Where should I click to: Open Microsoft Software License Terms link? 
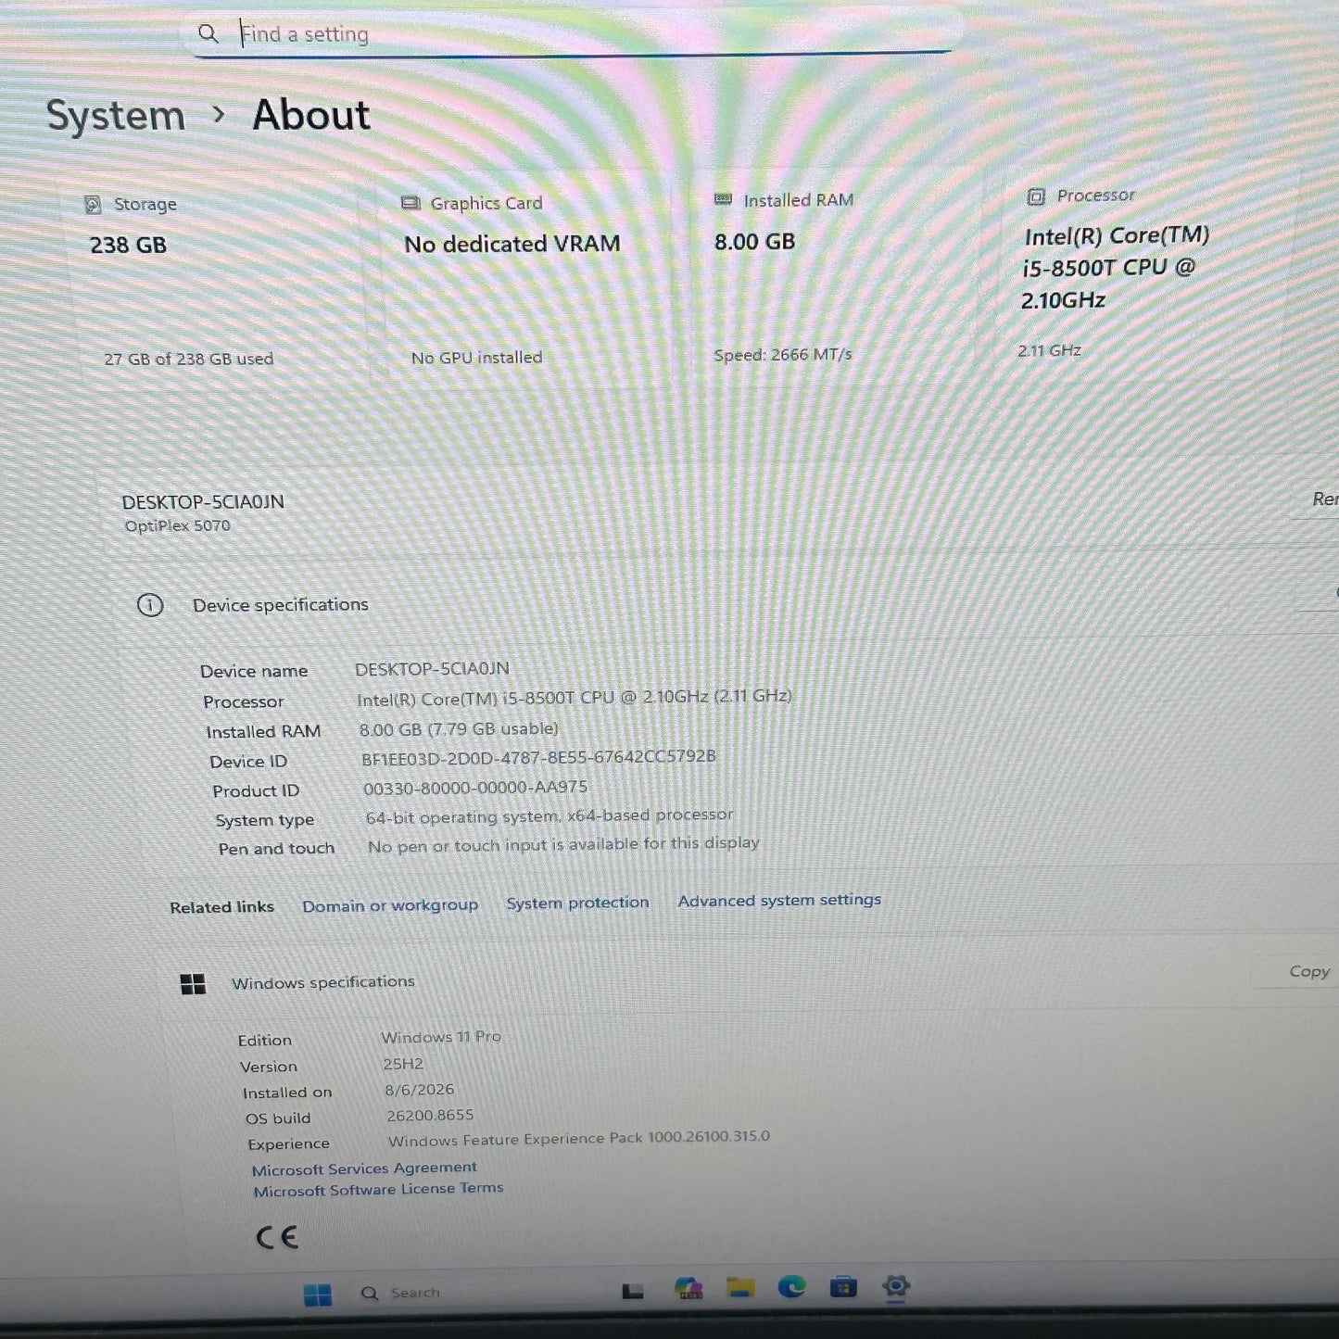point(378,1190)
